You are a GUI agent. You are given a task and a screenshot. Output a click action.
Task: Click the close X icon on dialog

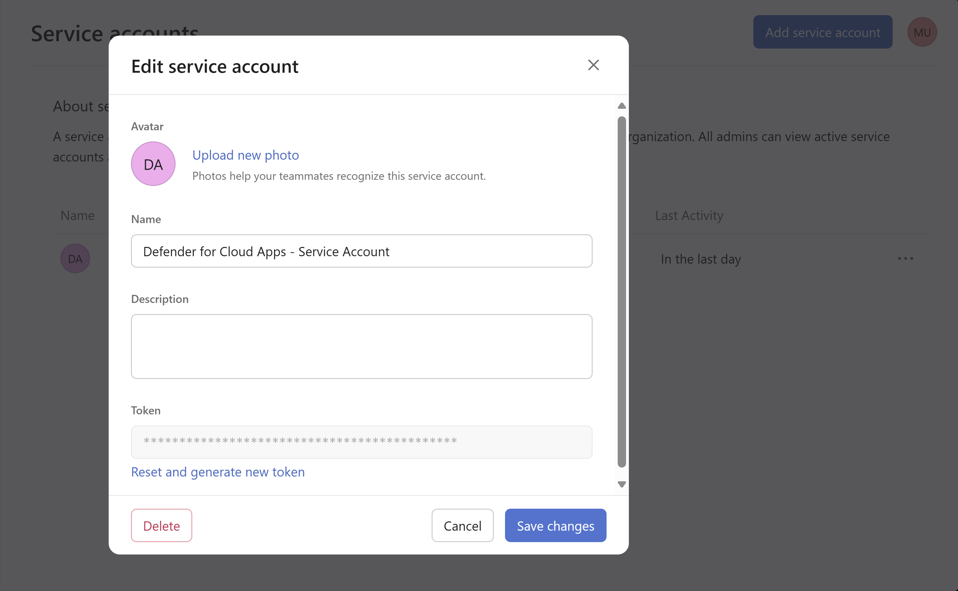point(593,65)
